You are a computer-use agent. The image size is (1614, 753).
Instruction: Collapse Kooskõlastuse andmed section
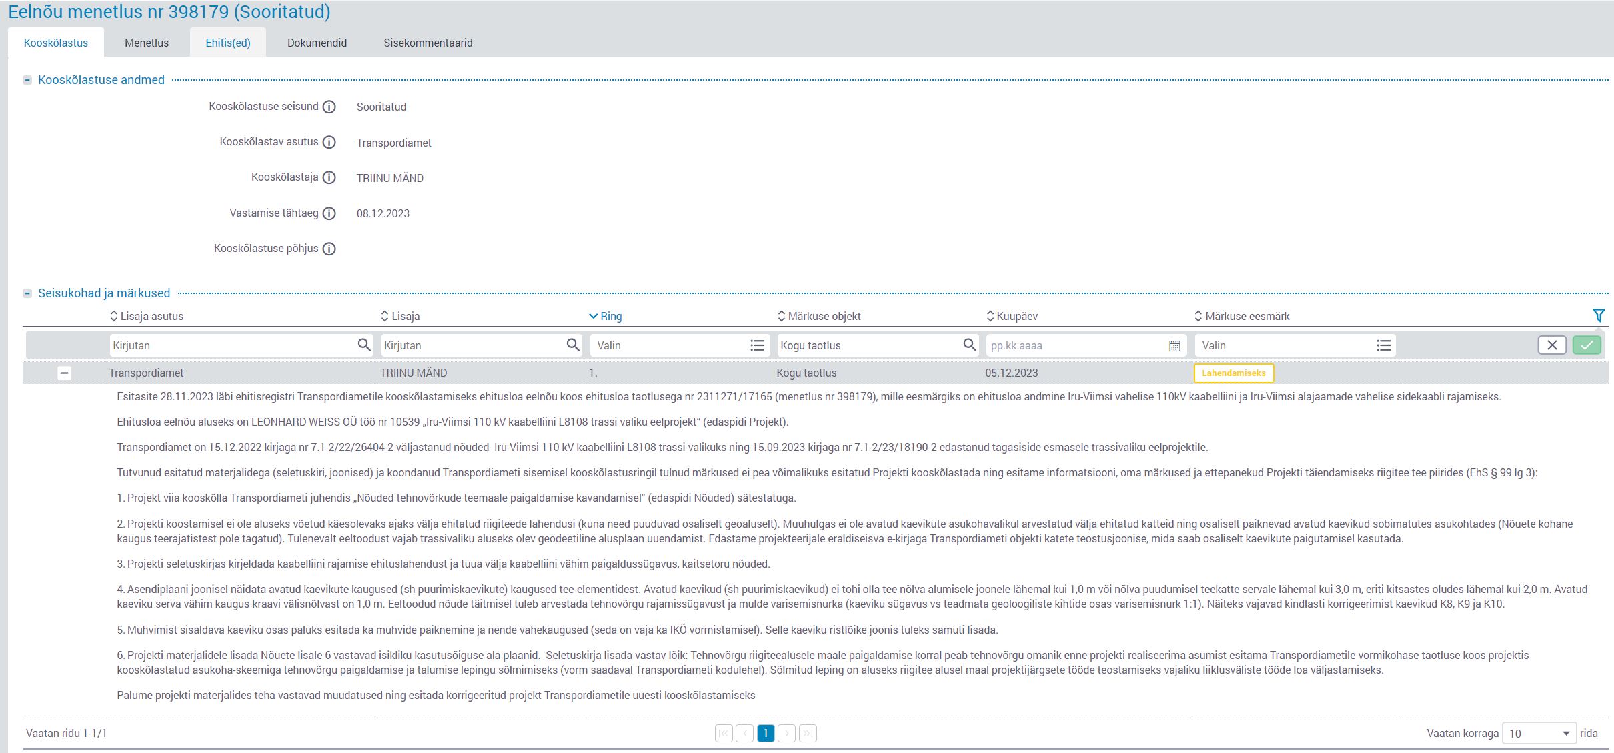(27, 80)
